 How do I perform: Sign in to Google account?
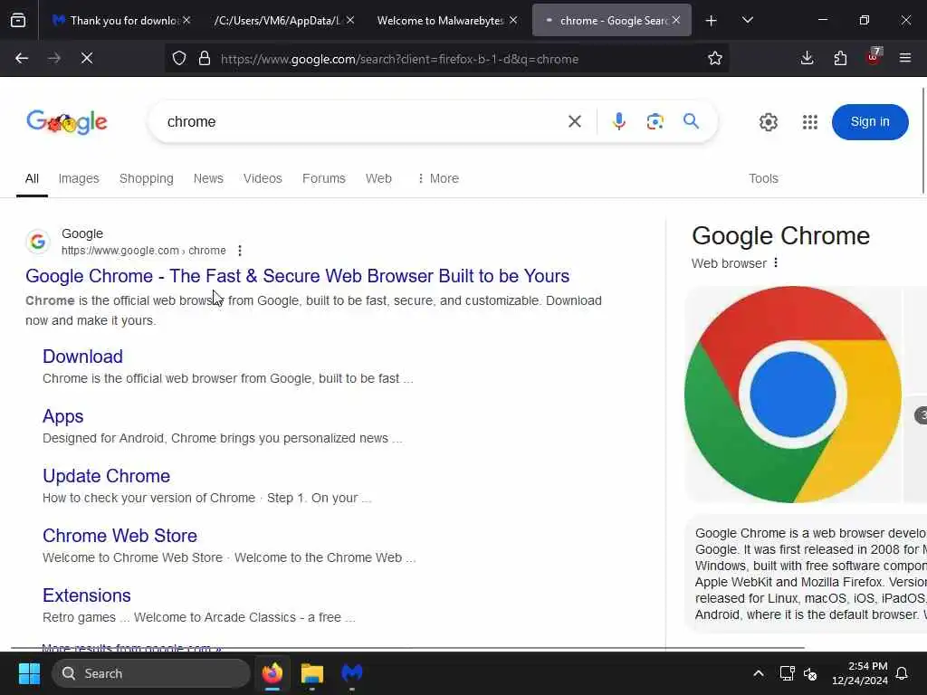click(x=870, y=122)
